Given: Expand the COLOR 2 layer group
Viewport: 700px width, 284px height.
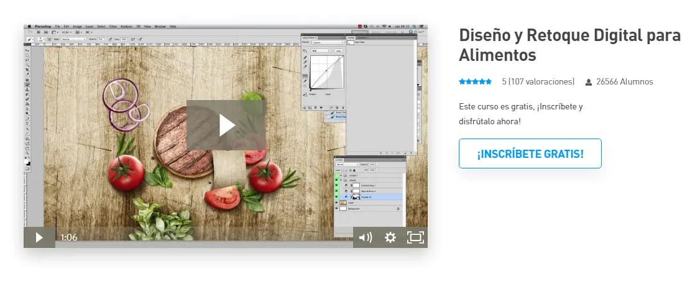Looking at the screenshot, I should coord(341,175).
